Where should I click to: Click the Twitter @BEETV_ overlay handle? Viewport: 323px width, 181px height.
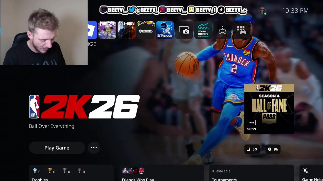click(x=143, y=10)
